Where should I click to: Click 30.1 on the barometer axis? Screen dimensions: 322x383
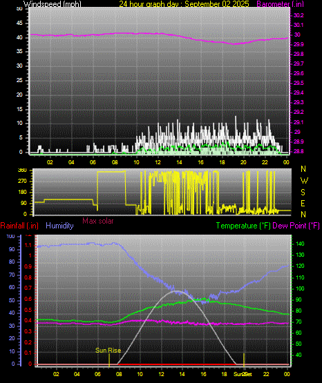coord(299,25)
